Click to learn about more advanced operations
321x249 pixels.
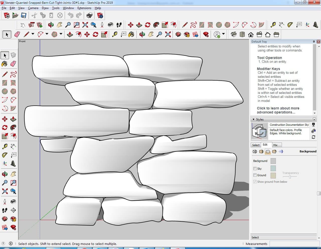[x=278, y=110]
